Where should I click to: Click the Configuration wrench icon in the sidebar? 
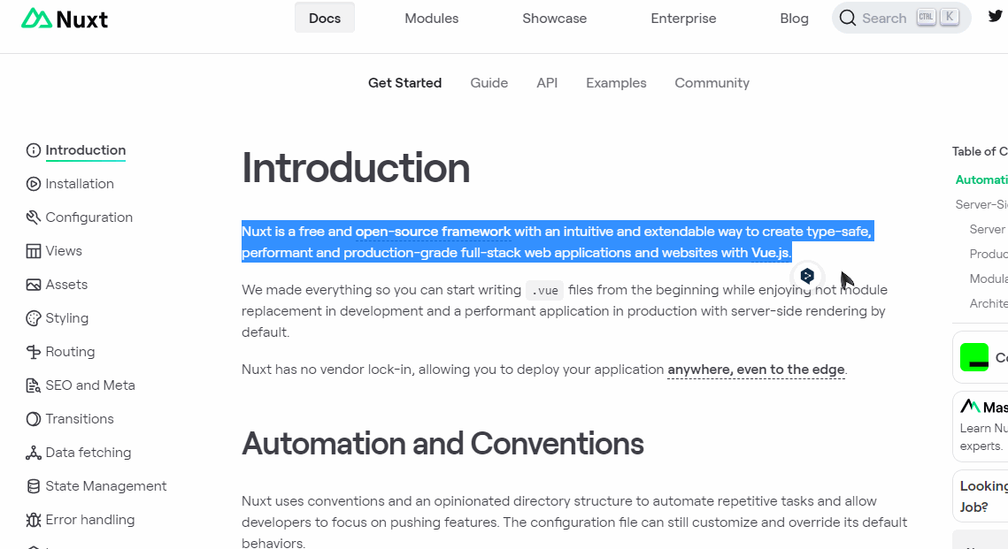34,217
